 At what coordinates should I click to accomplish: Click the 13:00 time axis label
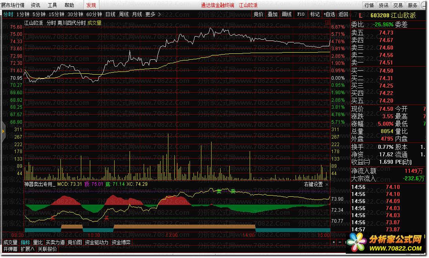(172, 235)
